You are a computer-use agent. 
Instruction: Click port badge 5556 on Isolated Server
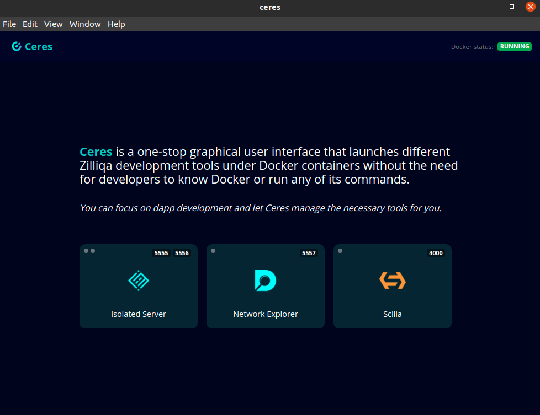(182, 253)
